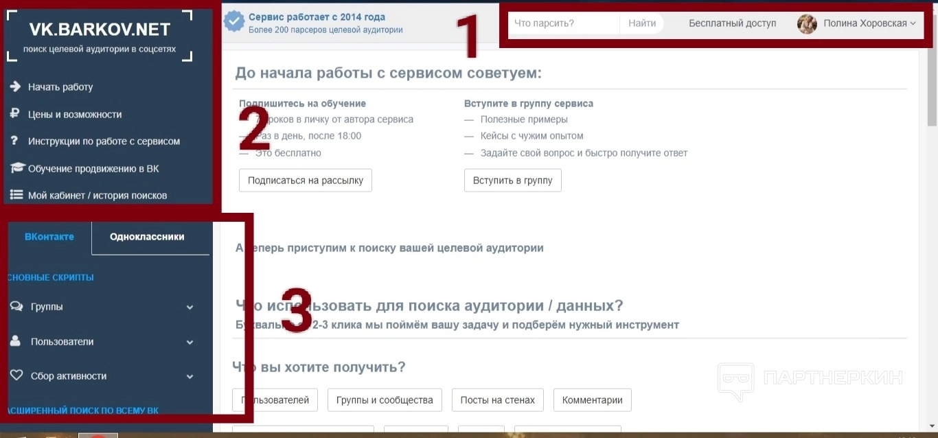Click the Найти search button

[642, 23]
